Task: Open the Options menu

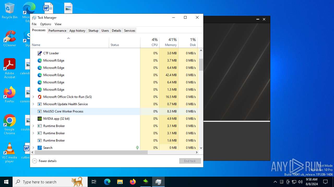Action: 46,24
